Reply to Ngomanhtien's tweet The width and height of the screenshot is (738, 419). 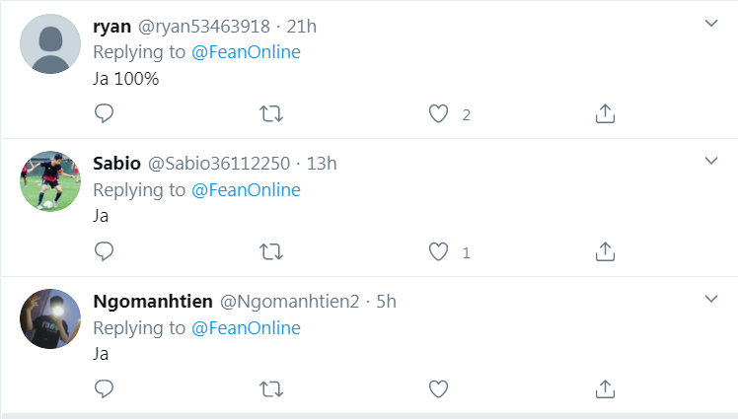pos(105,388)
